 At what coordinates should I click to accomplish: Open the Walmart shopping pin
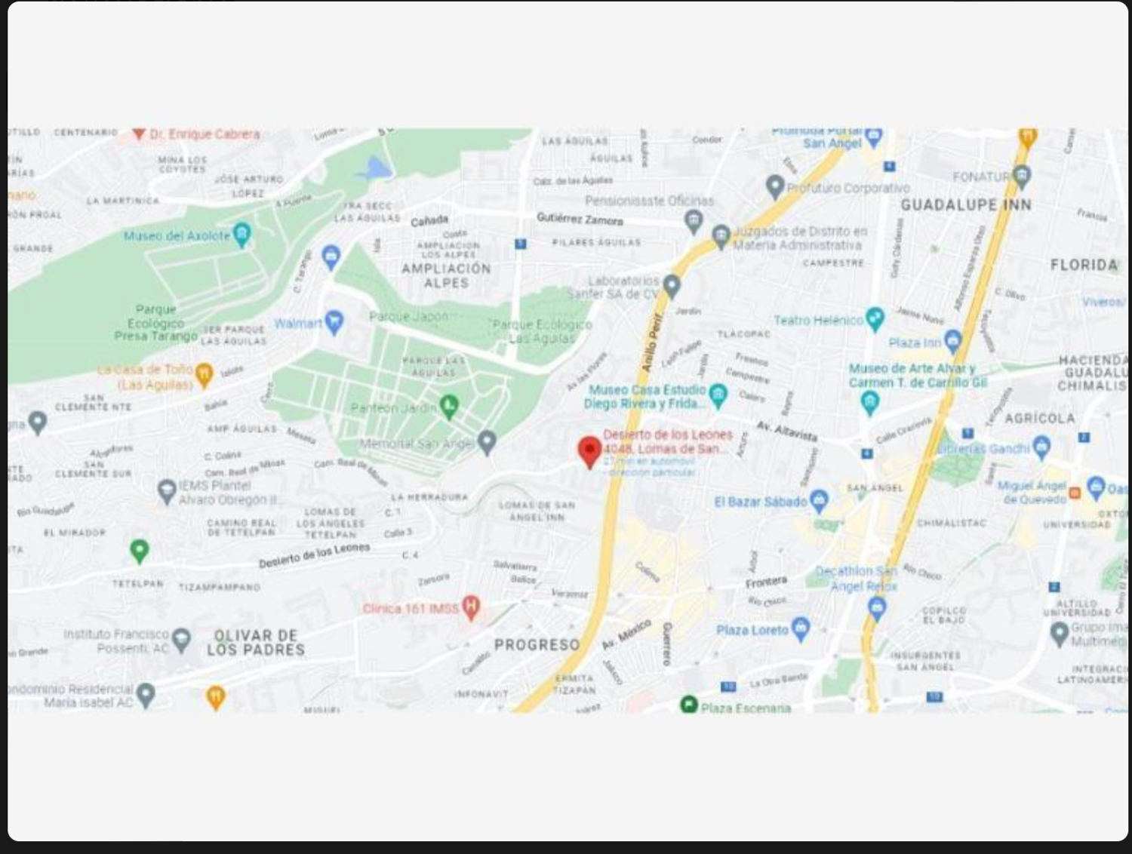tap(334, 323)
